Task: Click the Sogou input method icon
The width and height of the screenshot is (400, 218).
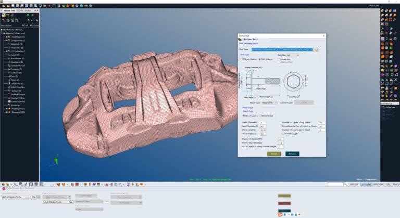Action: pos(280,215)
